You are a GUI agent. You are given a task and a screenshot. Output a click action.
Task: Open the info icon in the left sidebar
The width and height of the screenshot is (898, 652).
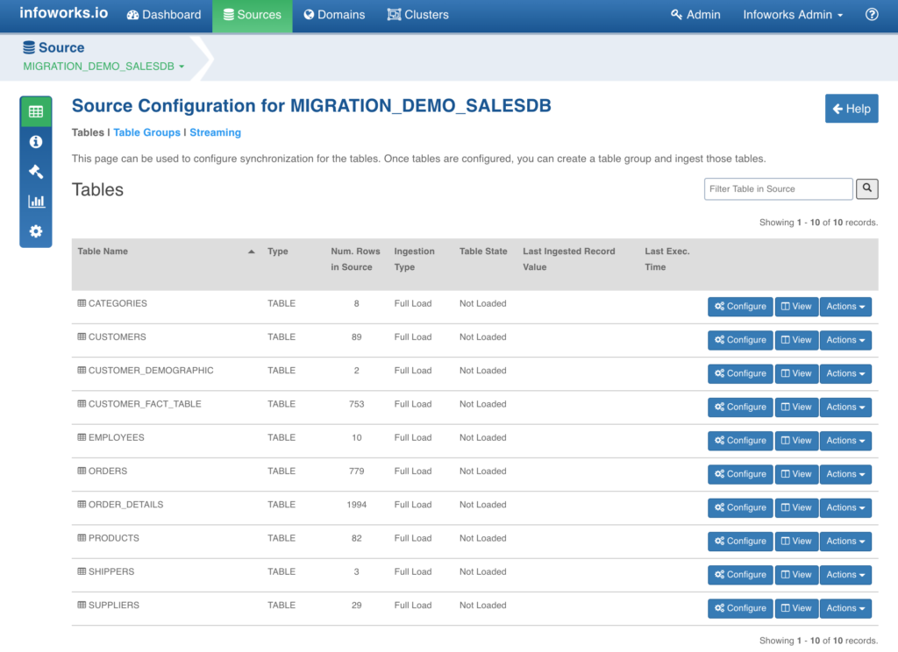[35, 141]
